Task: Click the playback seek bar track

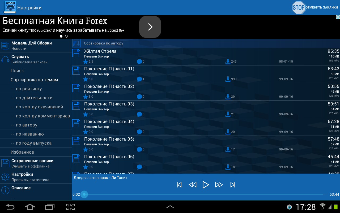Action: [x=204, y=194]
